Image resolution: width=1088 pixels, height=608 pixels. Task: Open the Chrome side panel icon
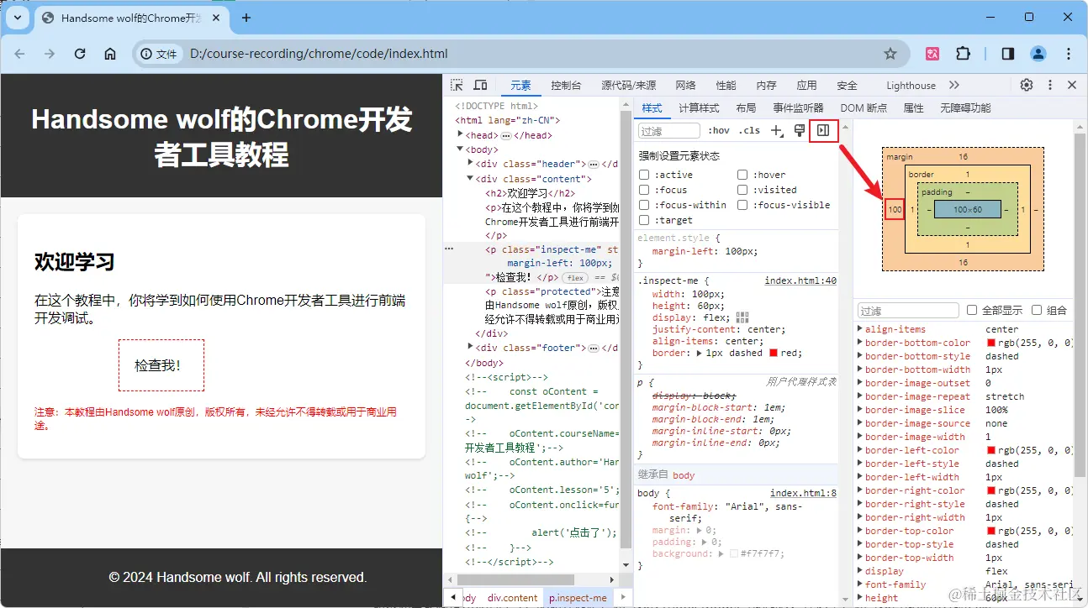pos(1007,54)
